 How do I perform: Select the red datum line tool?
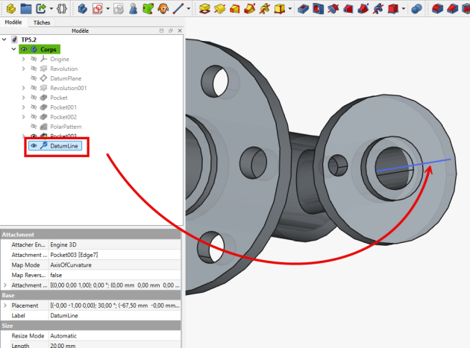(x=177, y=9)
